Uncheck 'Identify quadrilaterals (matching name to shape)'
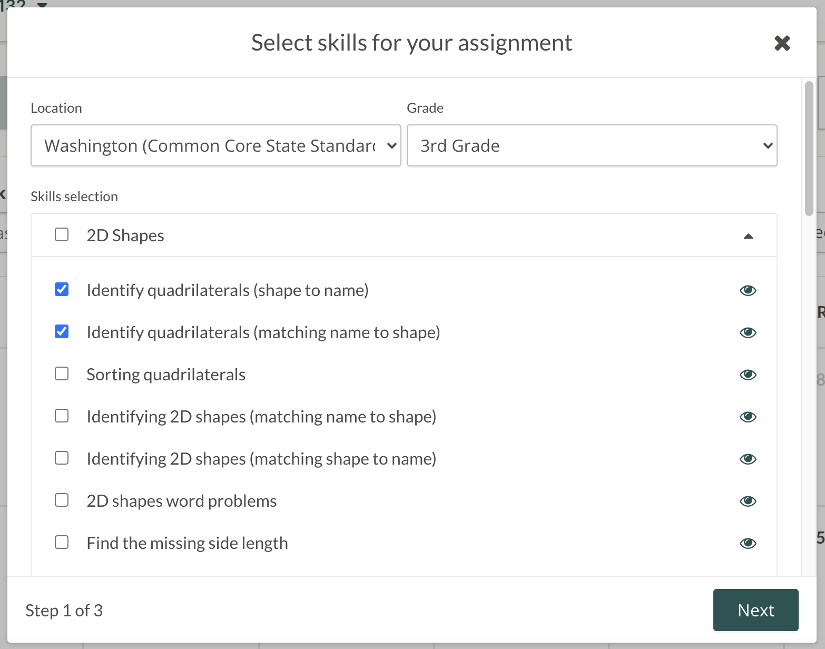Image resolution: width=825 pixels, height=649 pixels. [x=62, y=331]
